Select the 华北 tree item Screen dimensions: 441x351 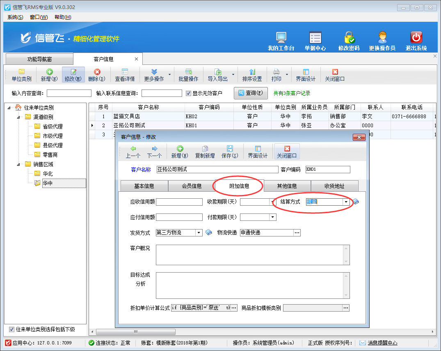tap(48, 174)
